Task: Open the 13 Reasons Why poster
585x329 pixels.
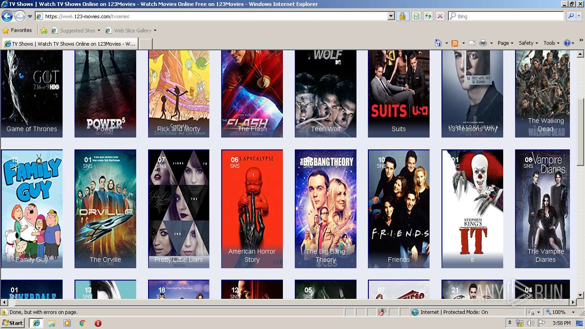Action: coord(472,94)
